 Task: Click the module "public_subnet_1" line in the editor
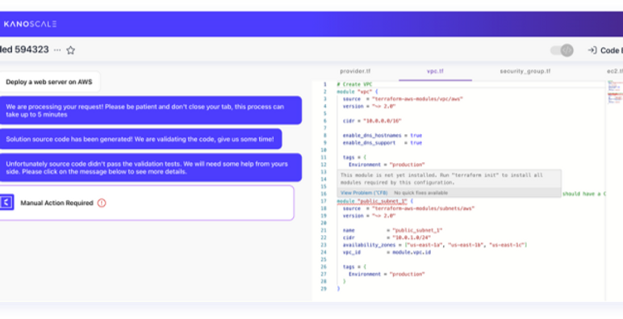[x=374, y=201]
